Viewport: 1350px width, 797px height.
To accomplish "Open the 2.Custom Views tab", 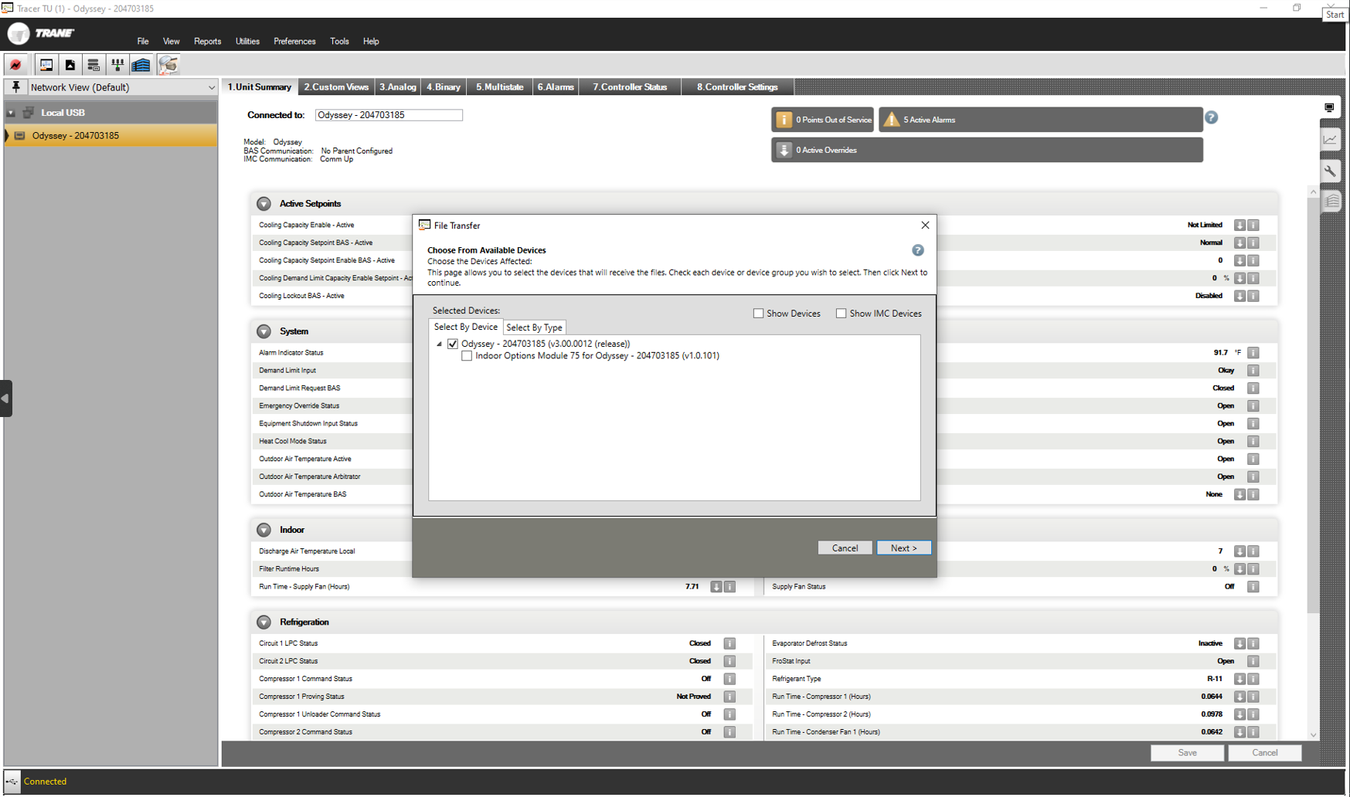I will click(x=336, y=87).
